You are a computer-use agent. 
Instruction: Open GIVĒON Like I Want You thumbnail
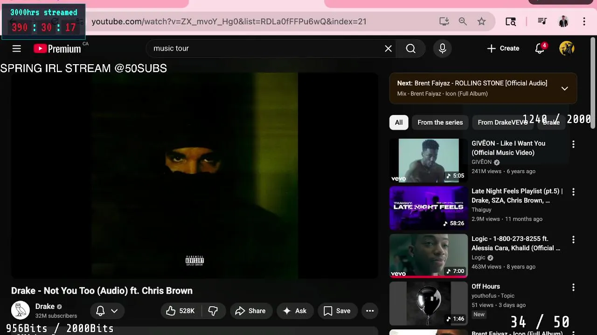click(428, 160)
